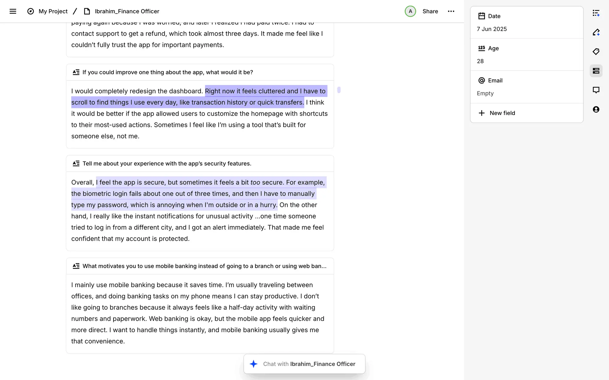
Task: Add a New field
Action: (502, 113)
